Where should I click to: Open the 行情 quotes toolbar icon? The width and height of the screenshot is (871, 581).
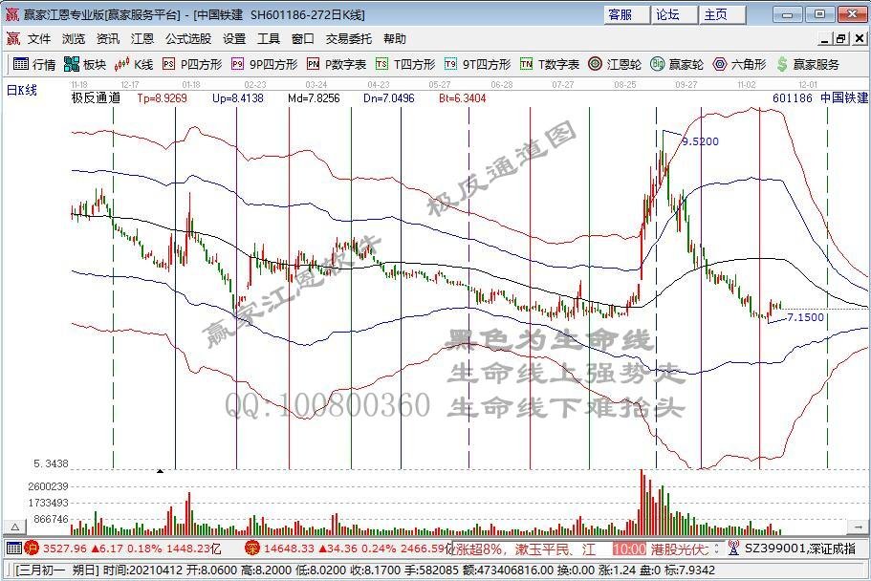point(20,64)
